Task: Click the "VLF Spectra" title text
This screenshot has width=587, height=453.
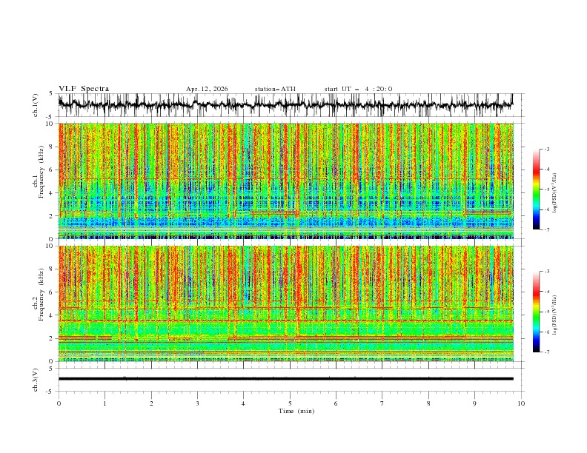Action: point(84,89)
